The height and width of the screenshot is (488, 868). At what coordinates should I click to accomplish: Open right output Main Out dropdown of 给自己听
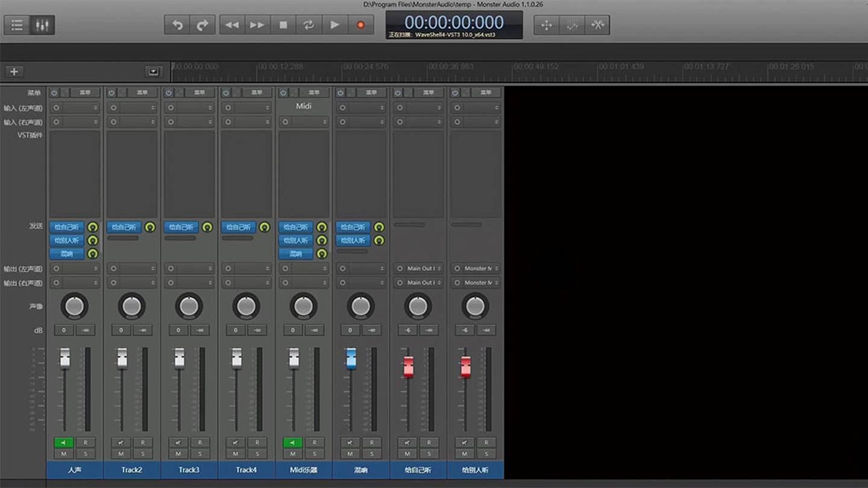pos(418,282)
